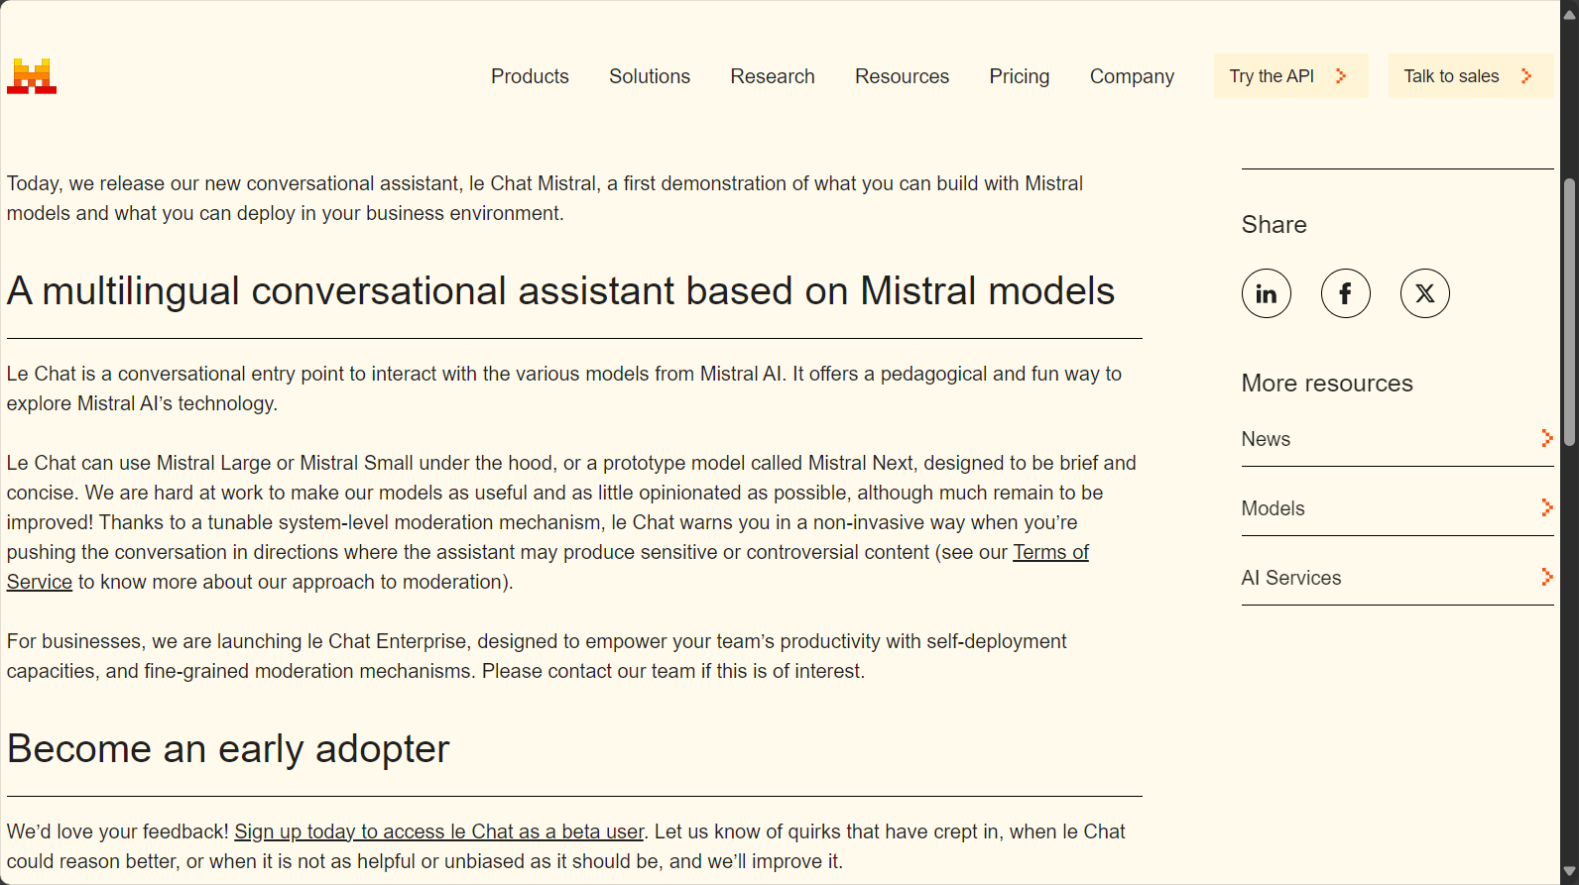Open the Products menu

(530, 76)
